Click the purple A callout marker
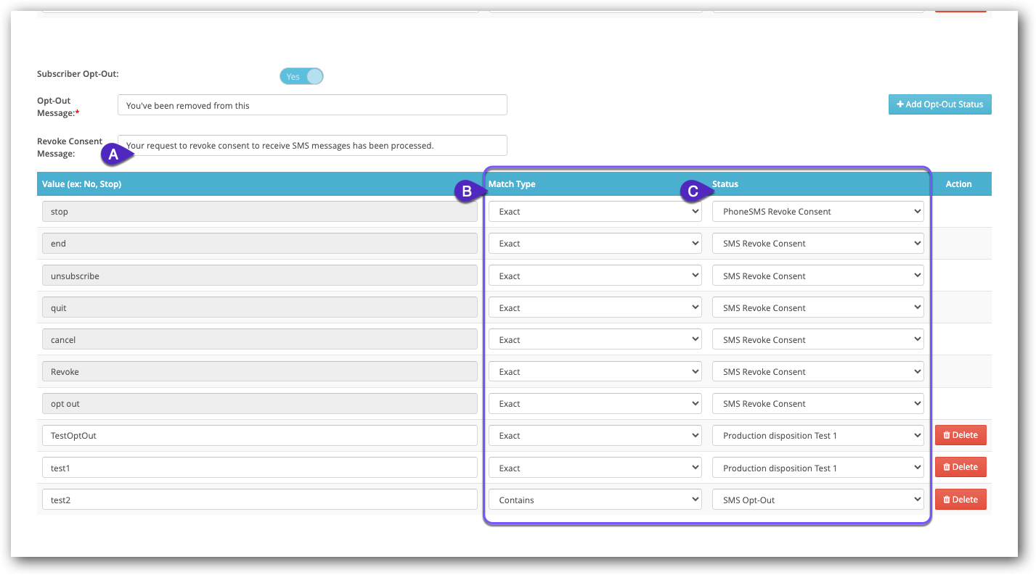Image resolution: width=1036 pixels, height=575 pixels. [115, 154]
